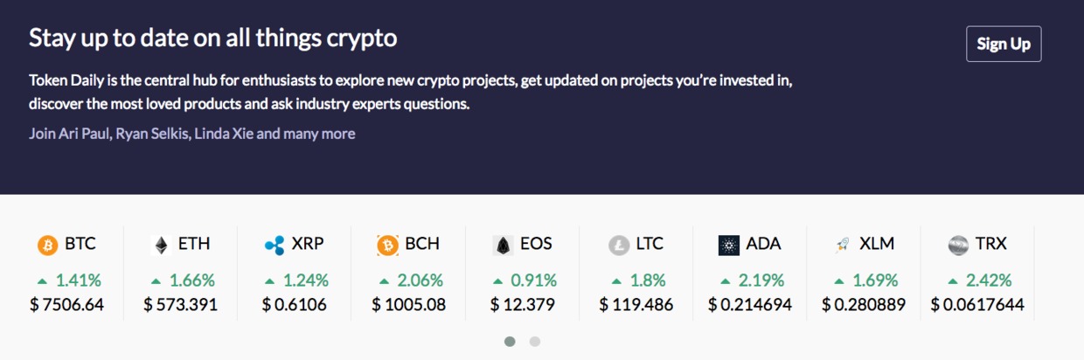The width and height of the screenshot is (1084, 360).
Task: Click the EOS price $ 12.379
Action: (x=523, y=305)
